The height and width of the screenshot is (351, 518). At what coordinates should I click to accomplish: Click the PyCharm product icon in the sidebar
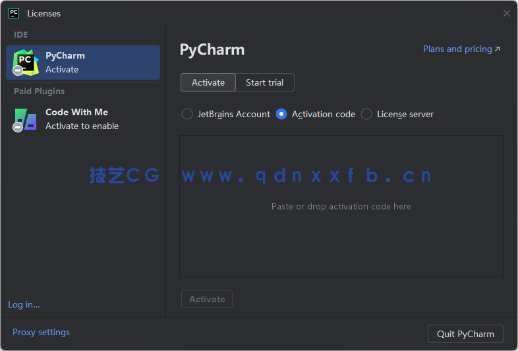tap(26, 63)
